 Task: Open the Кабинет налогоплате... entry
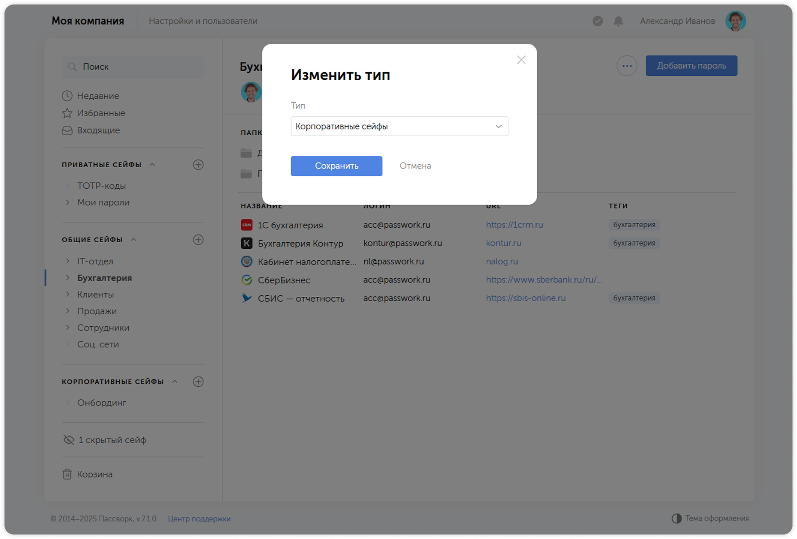[x=307, y=262]
